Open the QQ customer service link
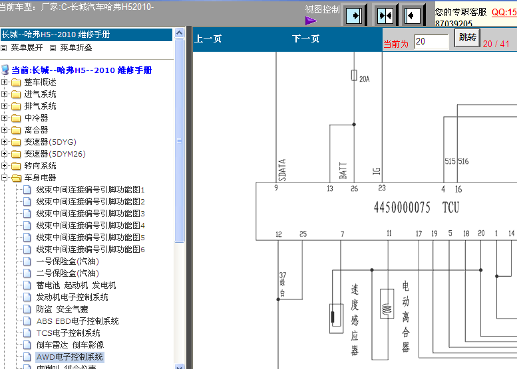 point(504,12)
